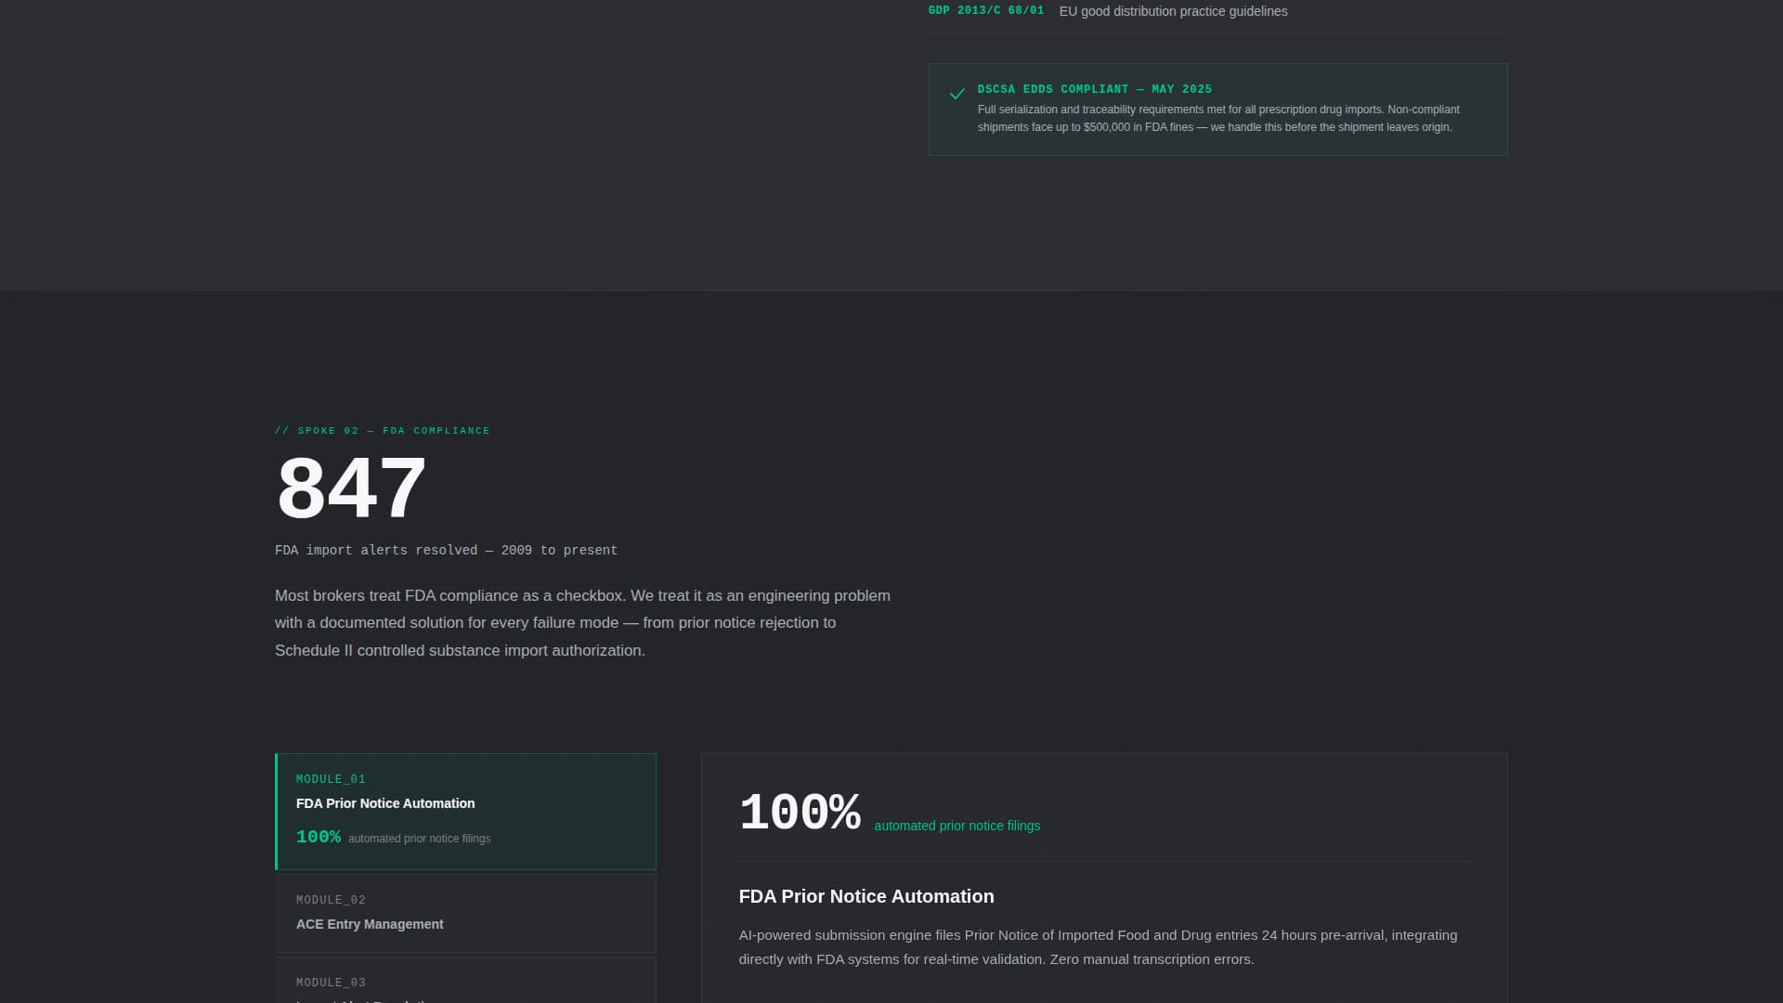Select the MODULE_01 FDA Prior Notice Automation tab
This screenshot has width=1783, height=1003.
(x=465, y=811)
